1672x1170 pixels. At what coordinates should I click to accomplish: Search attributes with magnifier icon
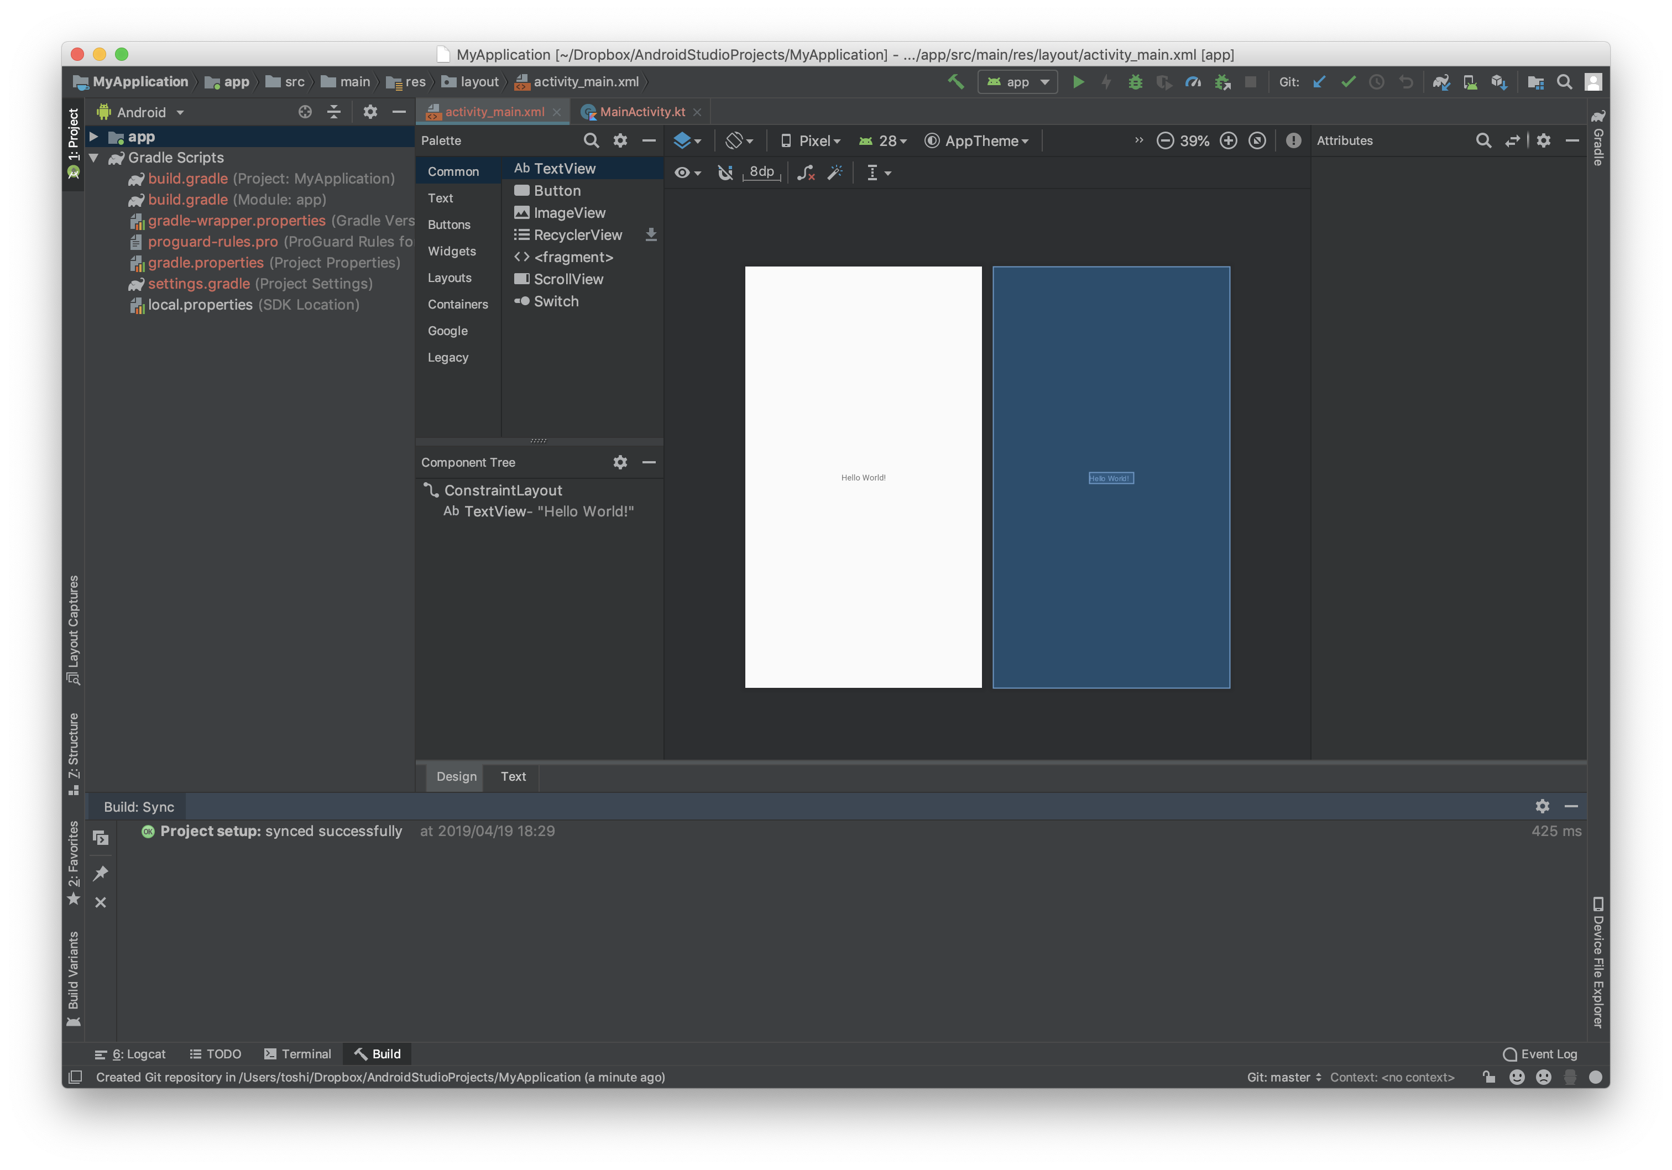[x=1483, y=140]
